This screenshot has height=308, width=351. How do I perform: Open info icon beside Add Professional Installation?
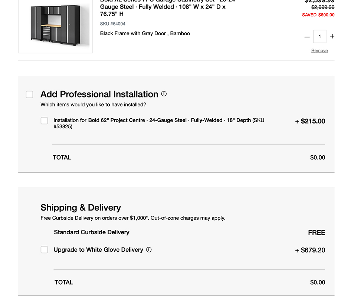pos(164,94)
